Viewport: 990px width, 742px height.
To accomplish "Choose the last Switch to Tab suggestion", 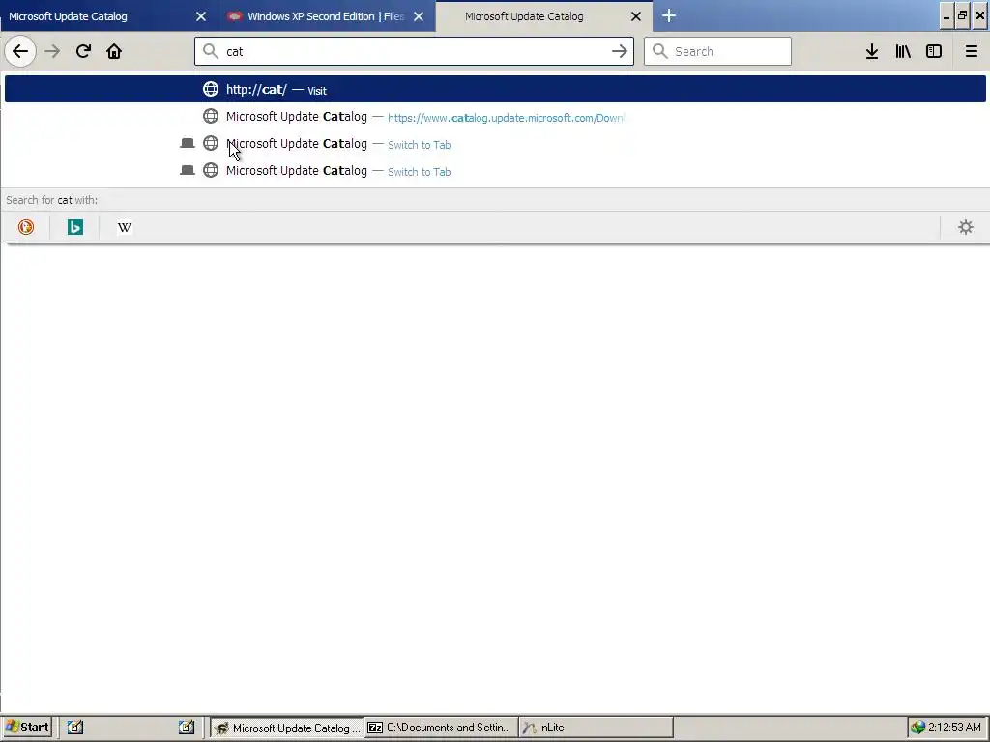I will (495, 171).
